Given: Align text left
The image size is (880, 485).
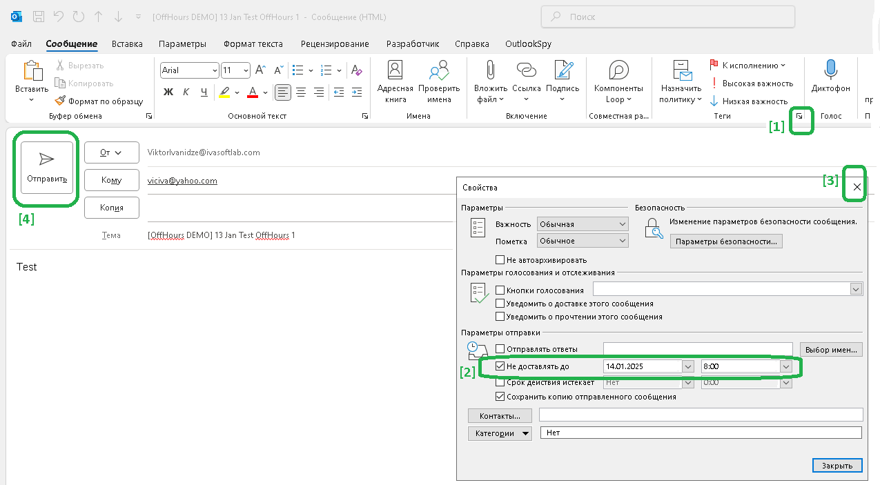Looking at the screenshot, I should (282, 92).
